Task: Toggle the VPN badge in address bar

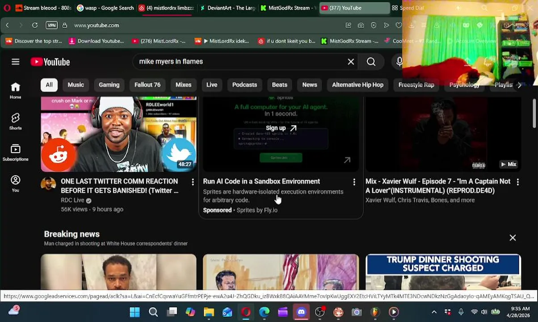Action: pos(52,25)
